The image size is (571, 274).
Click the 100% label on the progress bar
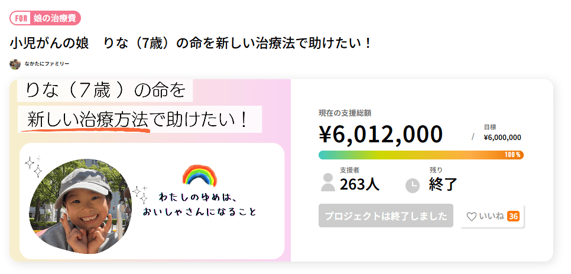point(512,155)
